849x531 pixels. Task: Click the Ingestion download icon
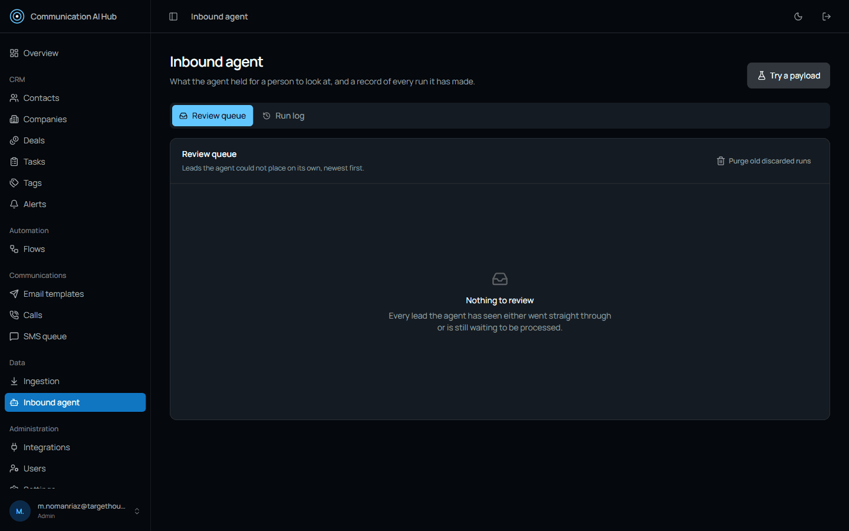14,381
